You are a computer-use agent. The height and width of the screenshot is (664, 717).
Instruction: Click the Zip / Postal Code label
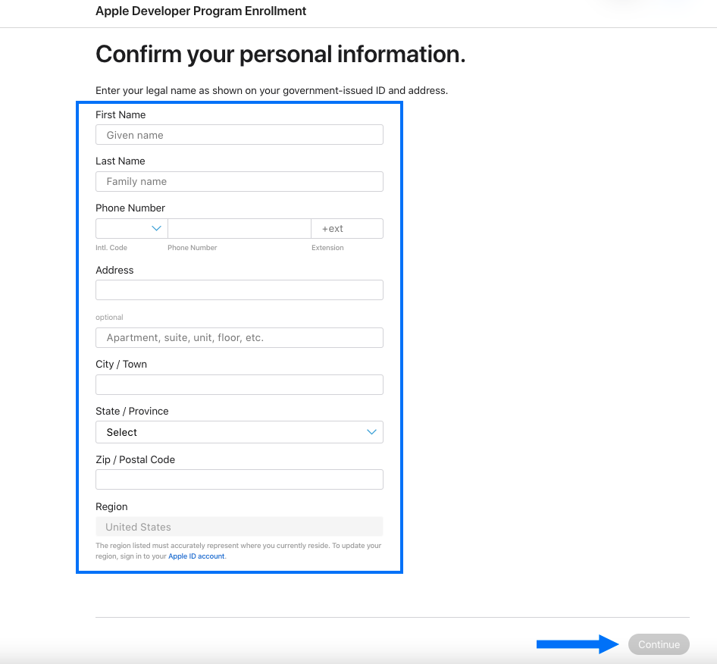(x=135, y=459)
